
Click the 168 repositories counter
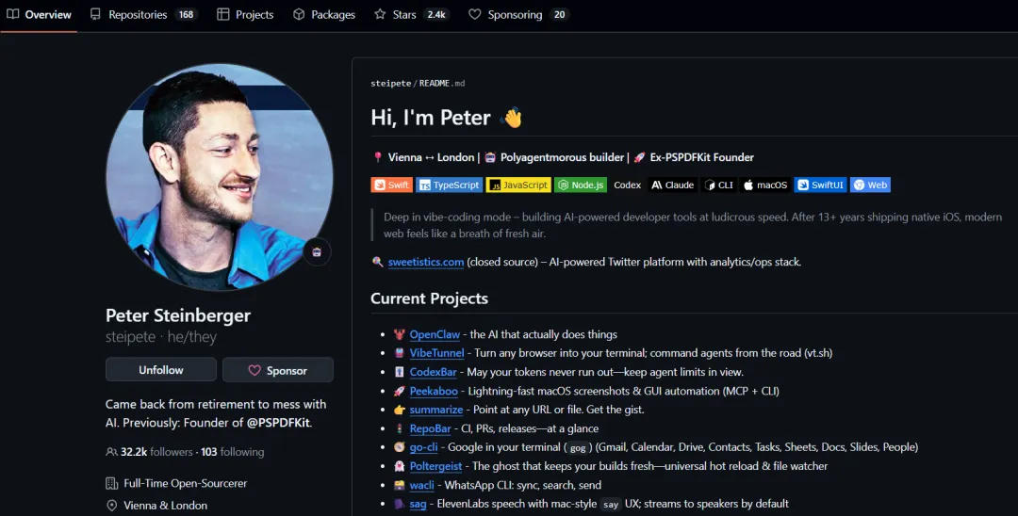point(187,14)
